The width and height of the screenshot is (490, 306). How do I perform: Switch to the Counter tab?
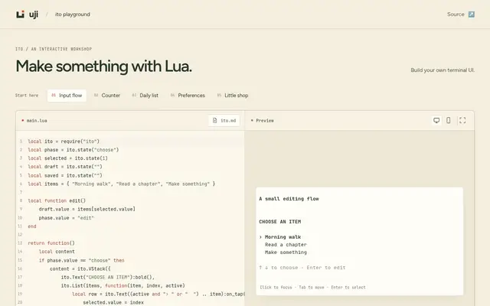107,96
